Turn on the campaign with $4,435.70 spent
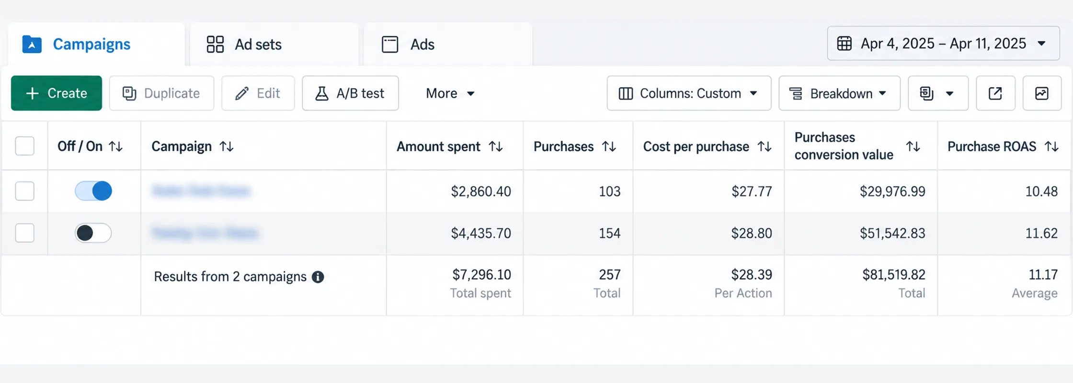The height and width of the screenshot is (383, 1073). (93, 233)
